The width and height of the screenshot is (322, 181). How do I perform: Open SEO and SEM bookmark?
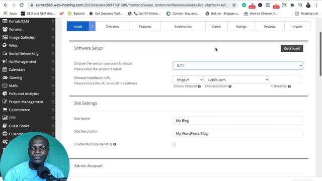(x=38, y=14)
